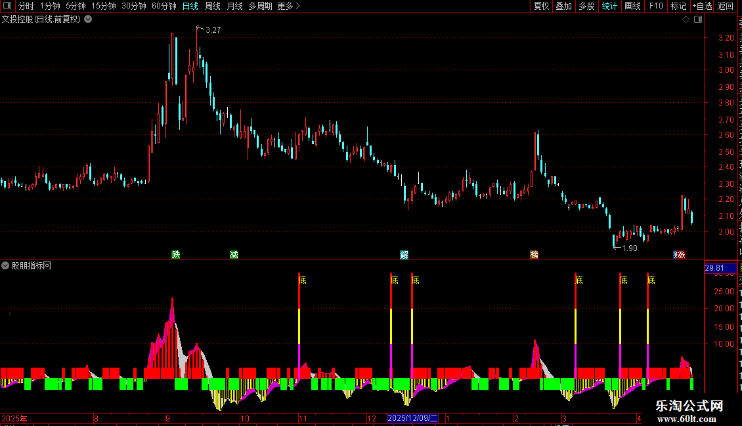
Task: Click the 复权 button
Action: [x=541, y=6]
